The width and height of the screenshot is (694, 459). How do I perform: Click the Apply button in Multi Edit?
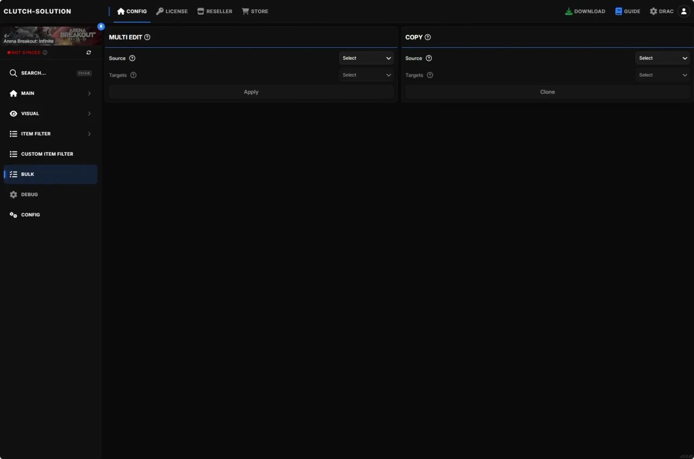point(251,92)
